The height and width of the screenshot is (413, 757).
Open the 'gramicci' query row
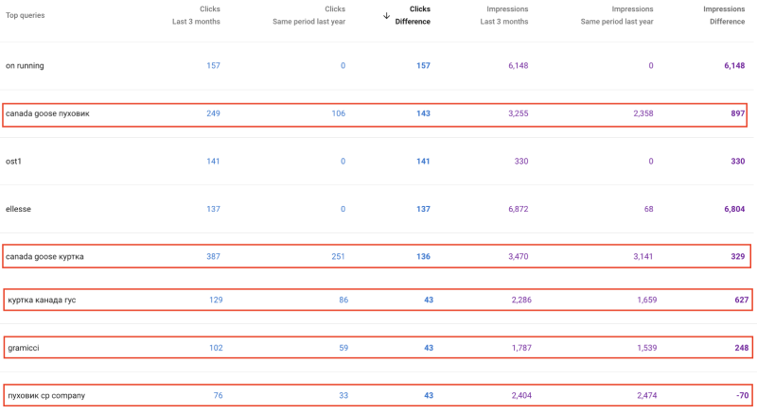point(24,348)
